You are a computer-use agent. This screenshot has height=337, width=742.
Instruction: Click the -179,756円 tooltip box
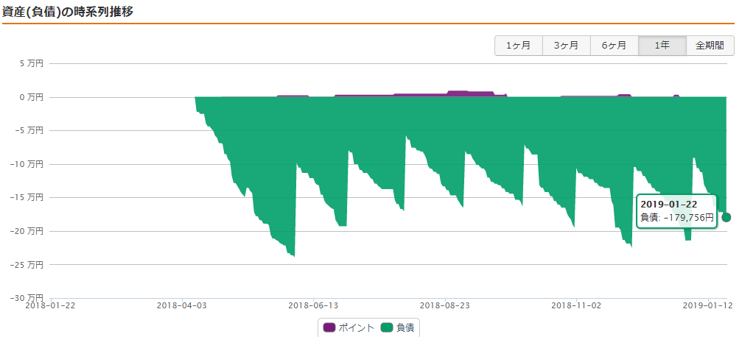(676, 210)
